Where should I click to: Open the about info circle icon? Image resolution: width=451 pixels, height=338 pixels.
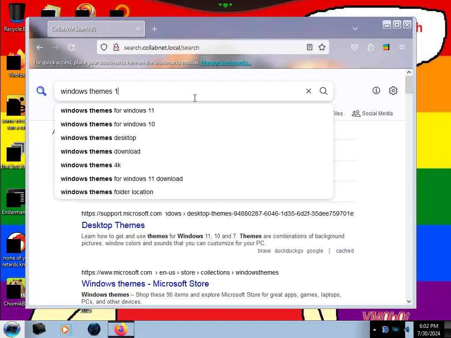pyautogui.click(x=376, y=91)
